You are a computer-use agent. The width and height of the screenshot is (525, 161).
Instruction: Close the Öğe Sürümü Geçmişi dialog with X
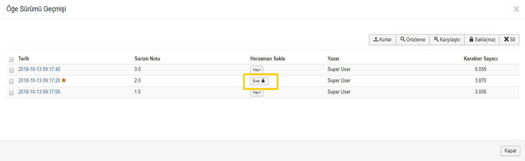click(x=516, y=9)
